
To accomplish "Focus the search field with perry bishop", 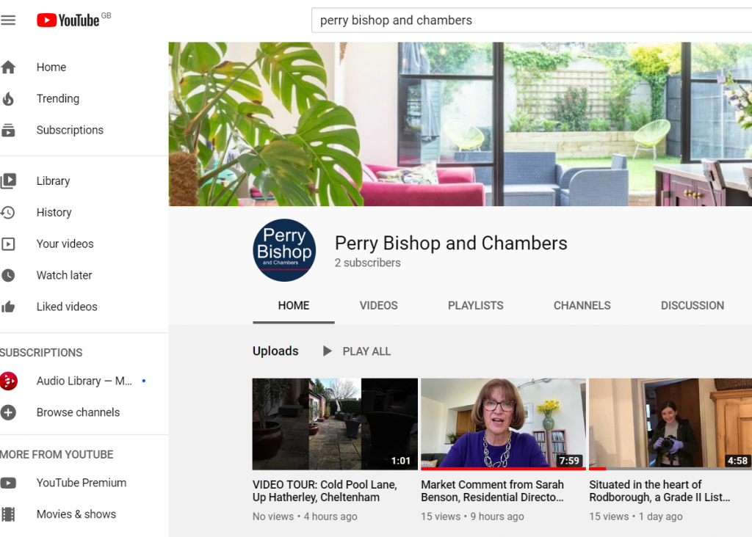I will coord(532,20).
